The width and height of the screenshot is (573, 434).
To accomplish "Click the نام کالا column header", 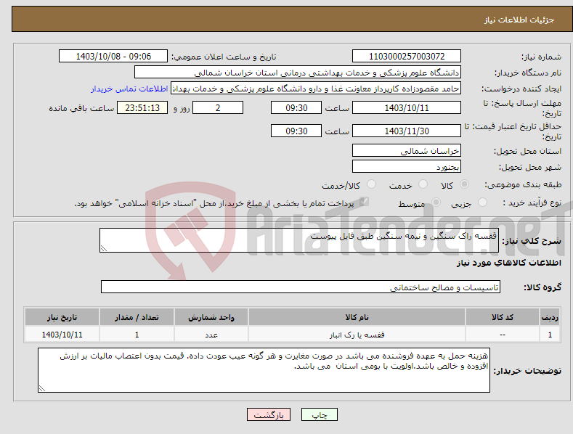I will pos(357,317).
